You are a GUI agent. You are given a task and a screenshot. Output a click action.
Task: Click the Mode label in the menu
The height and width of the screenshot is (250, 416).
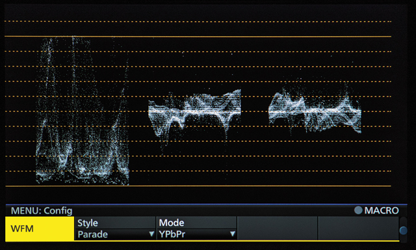[x=172, y=223]
